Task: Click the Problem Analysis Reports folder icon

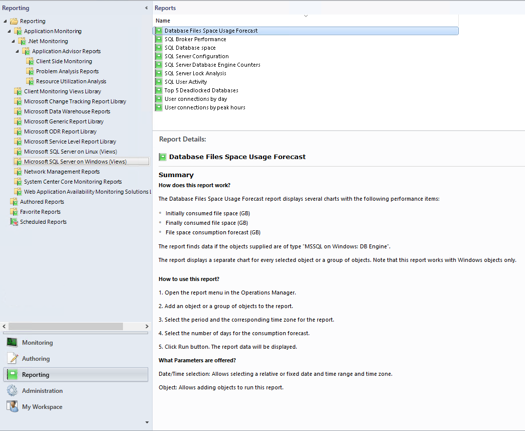Action: [x=30, y=71]
